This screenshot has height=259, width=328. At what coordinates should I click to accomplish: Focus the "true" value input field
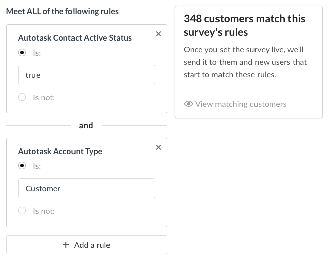(86, 75)
